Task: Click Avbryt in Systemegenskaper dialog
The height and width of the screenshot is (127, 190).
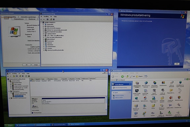Action: coord(36,65)
